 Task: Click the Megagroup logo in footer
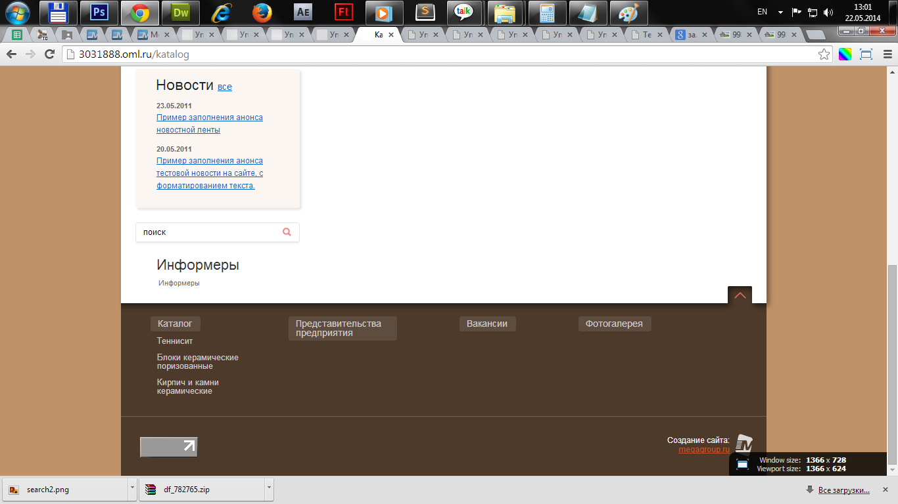(744, 444)
